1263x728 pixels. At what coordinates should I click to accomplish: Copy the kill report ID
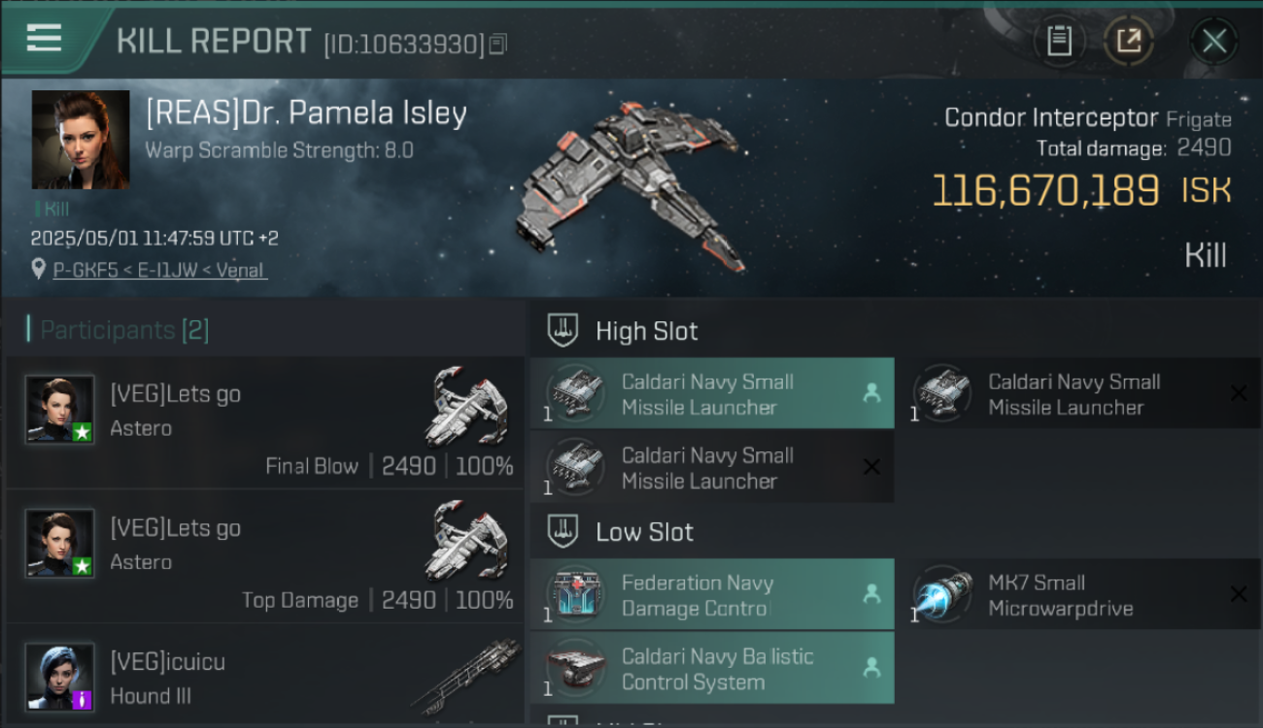(x=497, y=44)
